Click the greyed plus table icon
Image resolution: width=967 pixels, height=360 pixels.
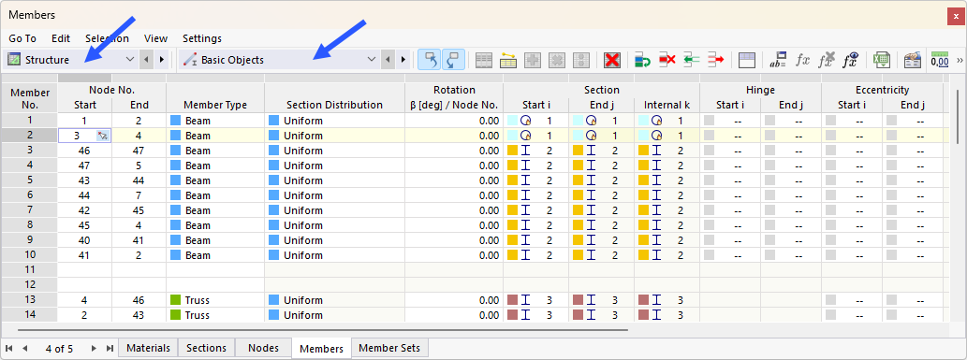pos(533,60)
